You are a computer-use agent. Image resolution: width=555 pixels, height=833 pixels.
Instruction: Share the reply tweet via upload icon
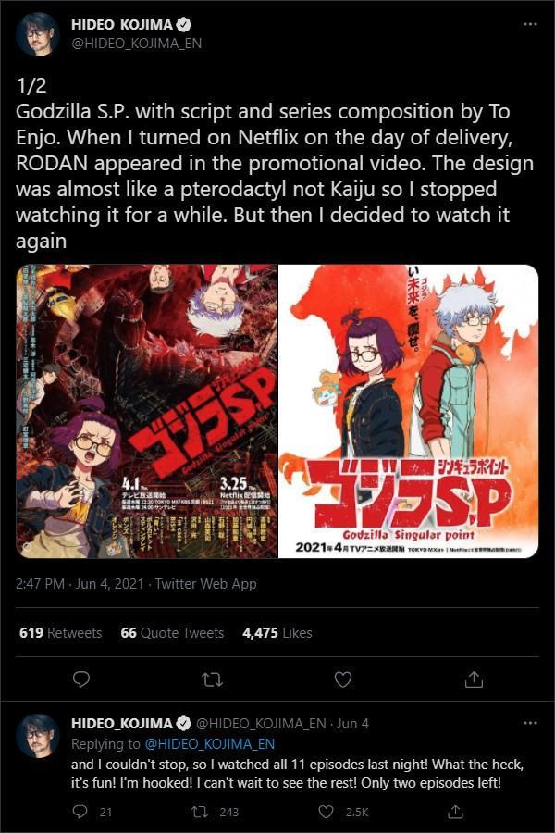click(455, 812)
